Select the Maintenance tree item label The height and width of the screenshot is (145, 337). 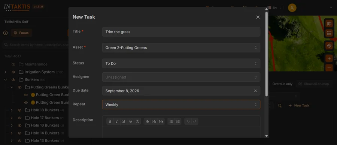36,64
